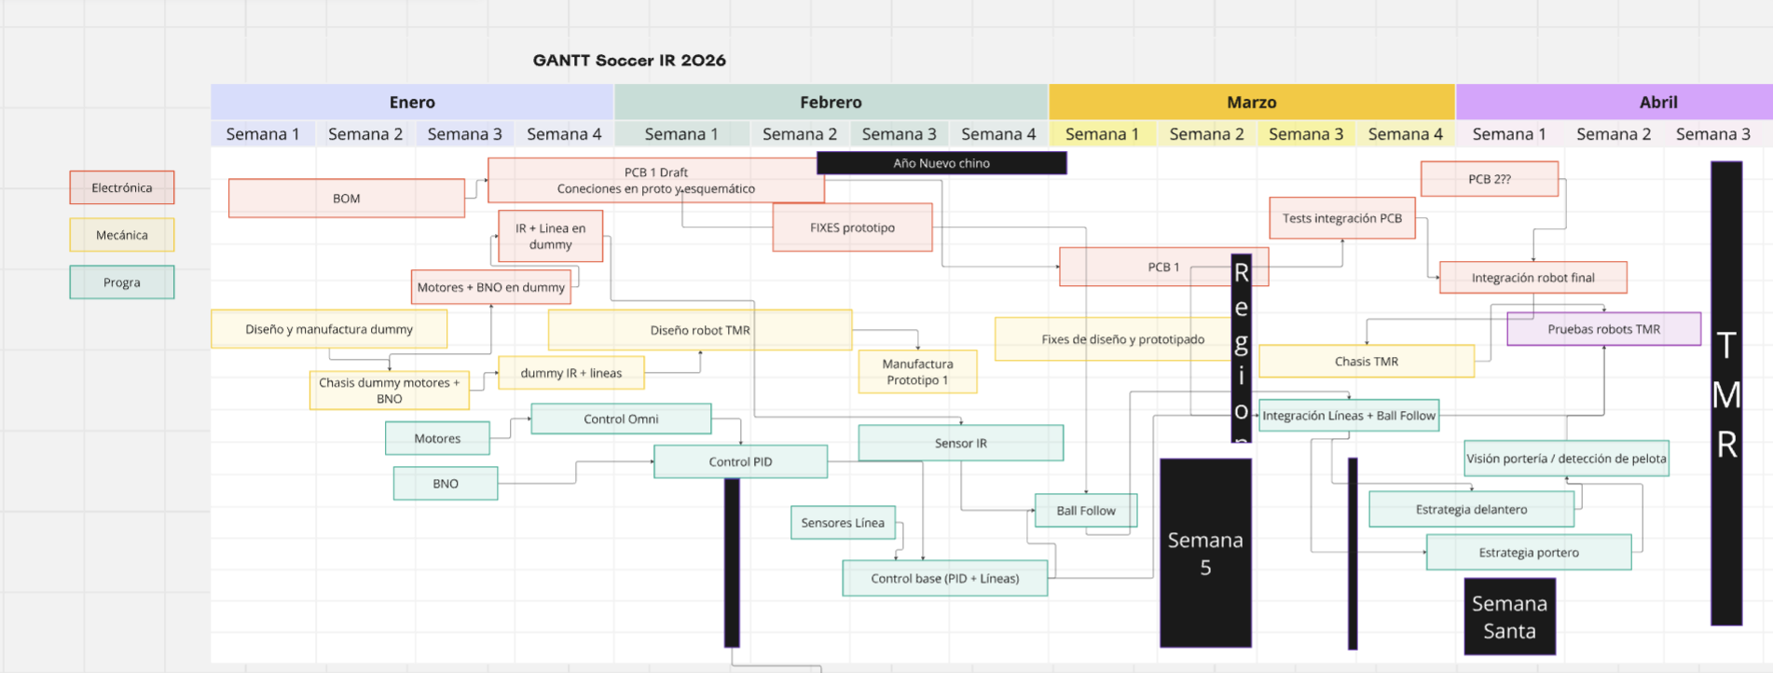This screenshot has height=673, width=1773.
Task: Select the Estrategia portero box
Action: tap(1529, 552)
